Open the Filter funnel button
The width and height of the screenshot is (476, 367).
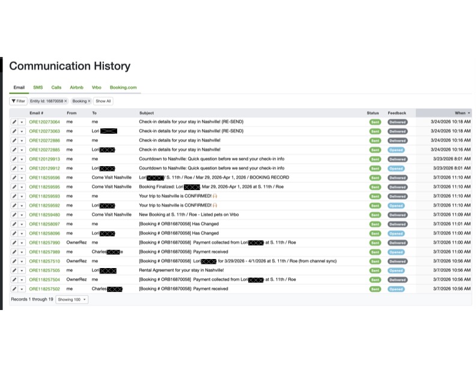click(18, 101)
